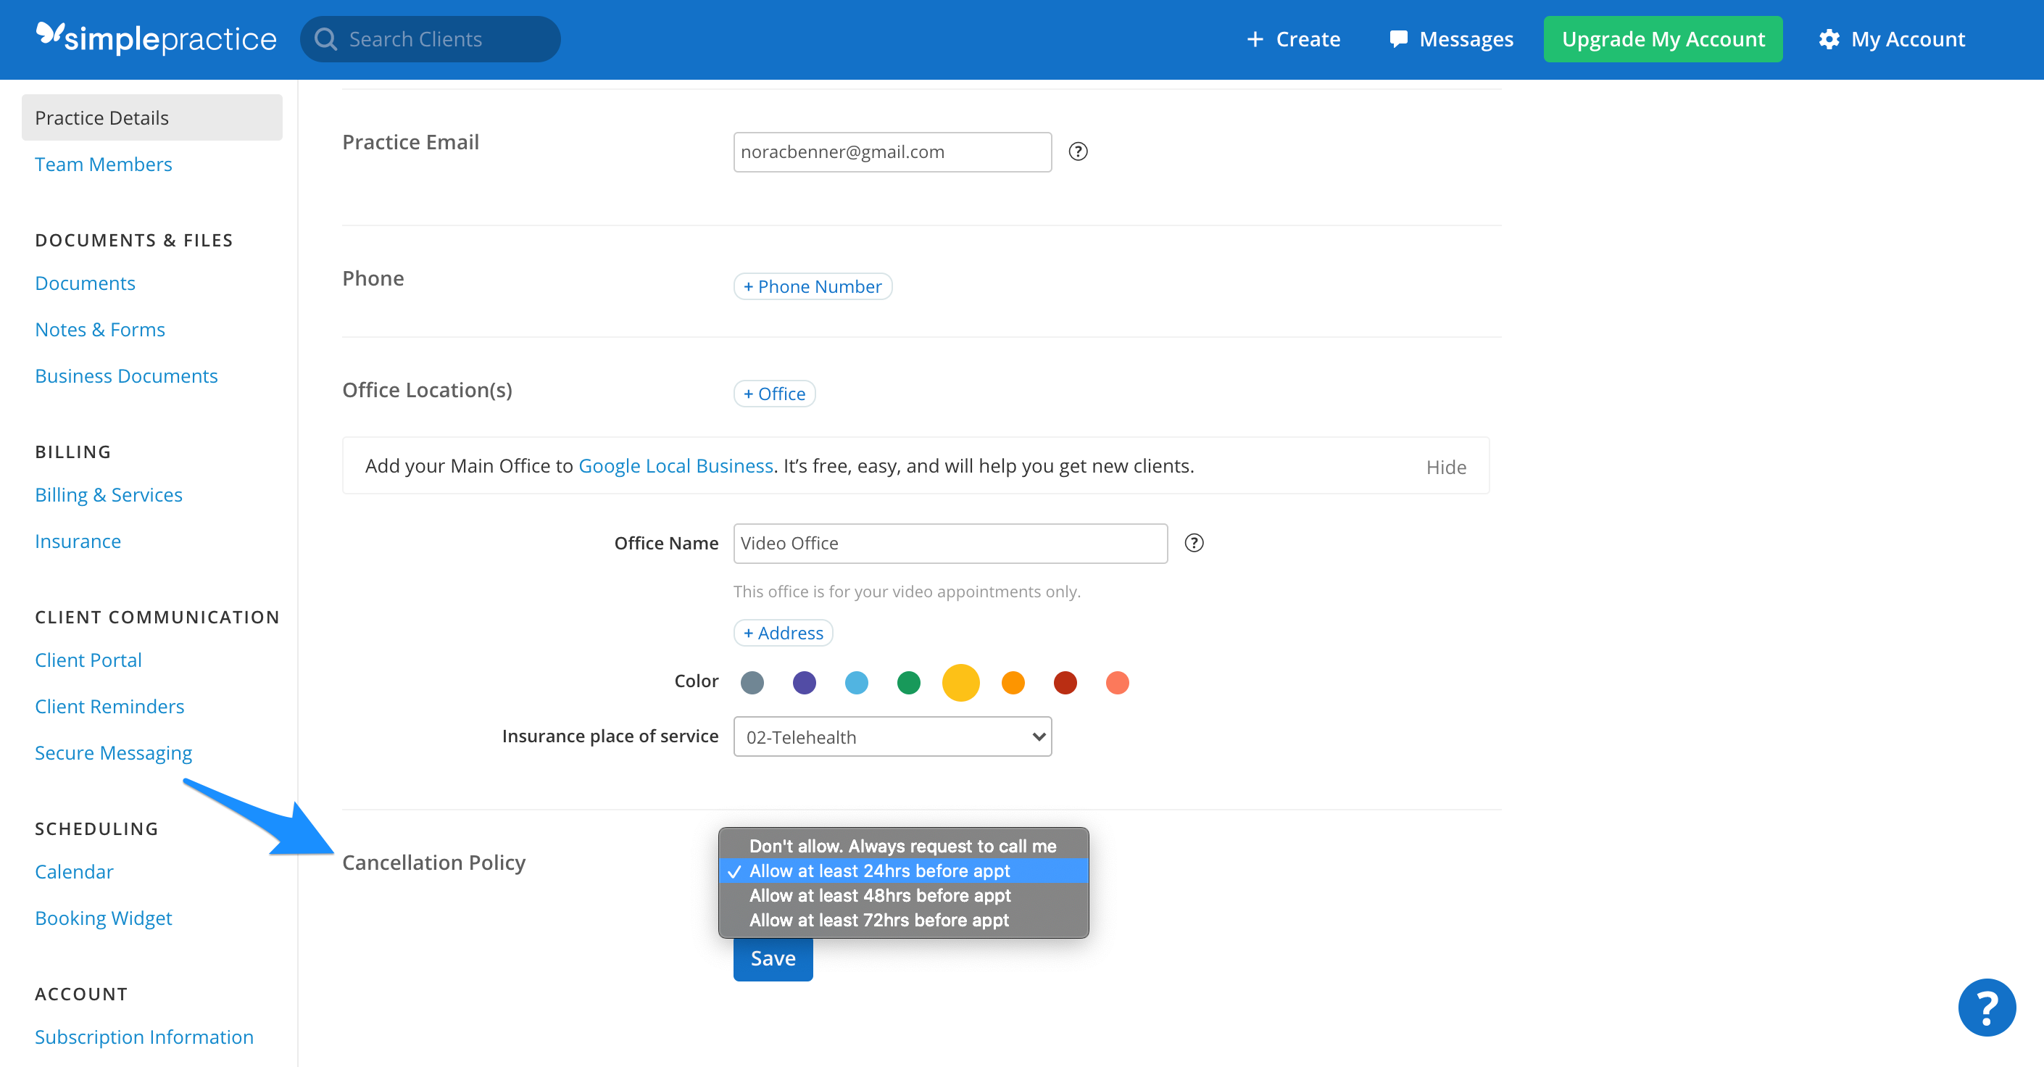Open the floating help bubble bottom right

click(1987, 1007)
